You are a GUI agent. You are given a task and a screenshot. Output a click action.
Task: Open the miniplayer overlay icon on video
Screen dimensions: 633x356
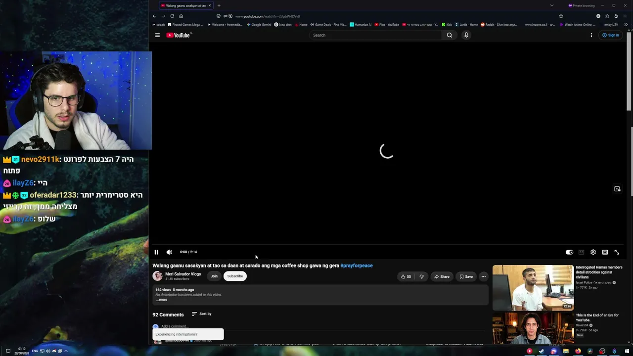point(617,189)
